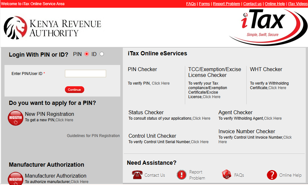Click the Online Help question mark icon
Screen dimensions: 308x185
coord(272,175)
